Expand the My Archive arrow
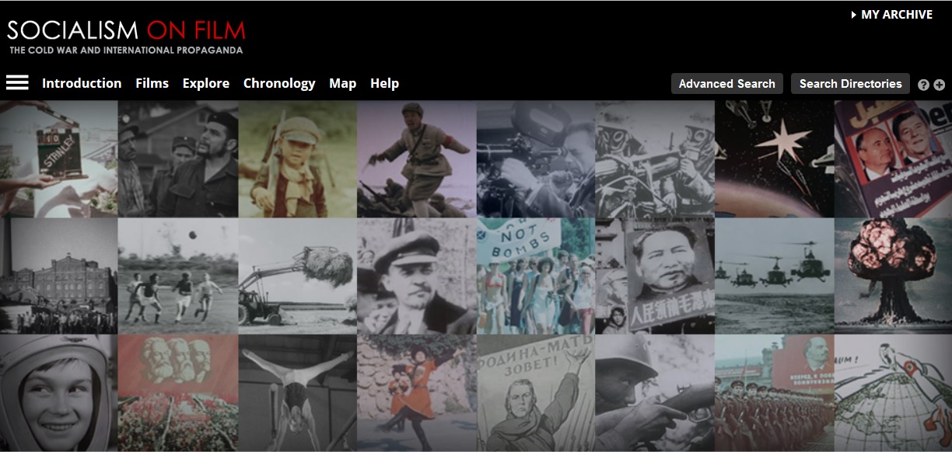952x452 pixels. (x=854, y=15)
